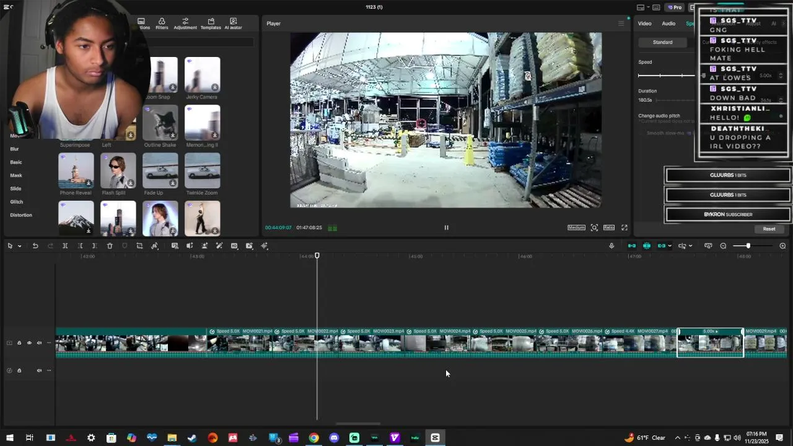Select the Blur effects category
This screenshot has height=446, width=793.
[14, 149]
